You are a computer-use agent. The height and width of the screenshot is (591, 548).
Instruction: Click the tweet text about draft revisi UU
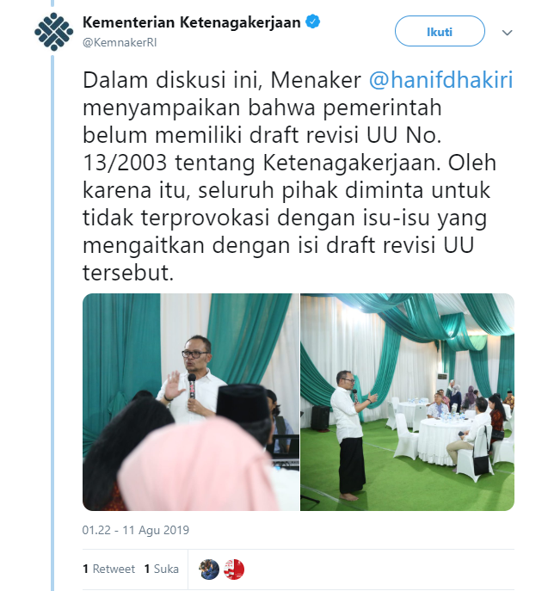click(x=298, y=176)
